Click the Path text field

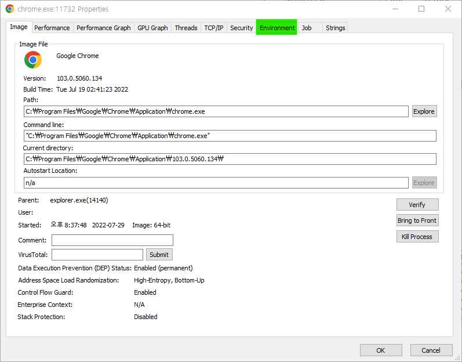(216, 111)
